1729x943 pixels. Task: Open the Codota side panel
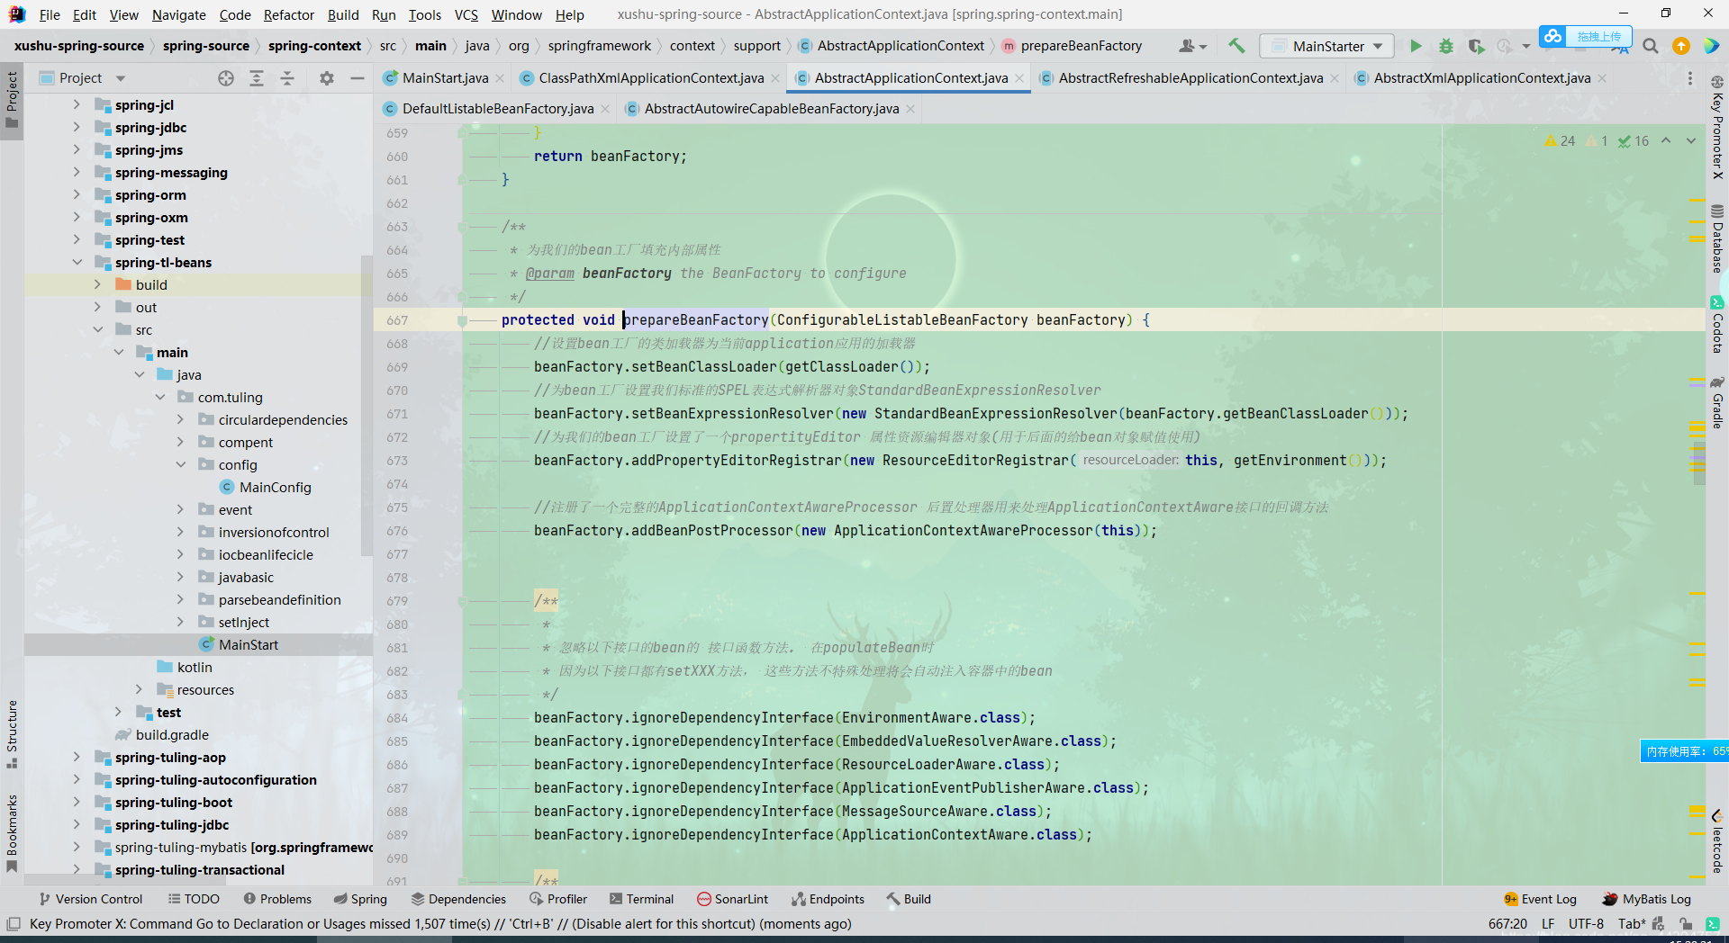pos(1717,324)
